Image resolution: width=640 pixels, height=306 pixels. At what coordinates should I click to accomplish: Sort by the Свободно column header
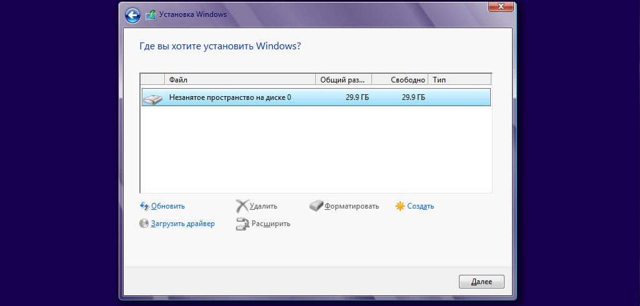click(x=400, y=79)
